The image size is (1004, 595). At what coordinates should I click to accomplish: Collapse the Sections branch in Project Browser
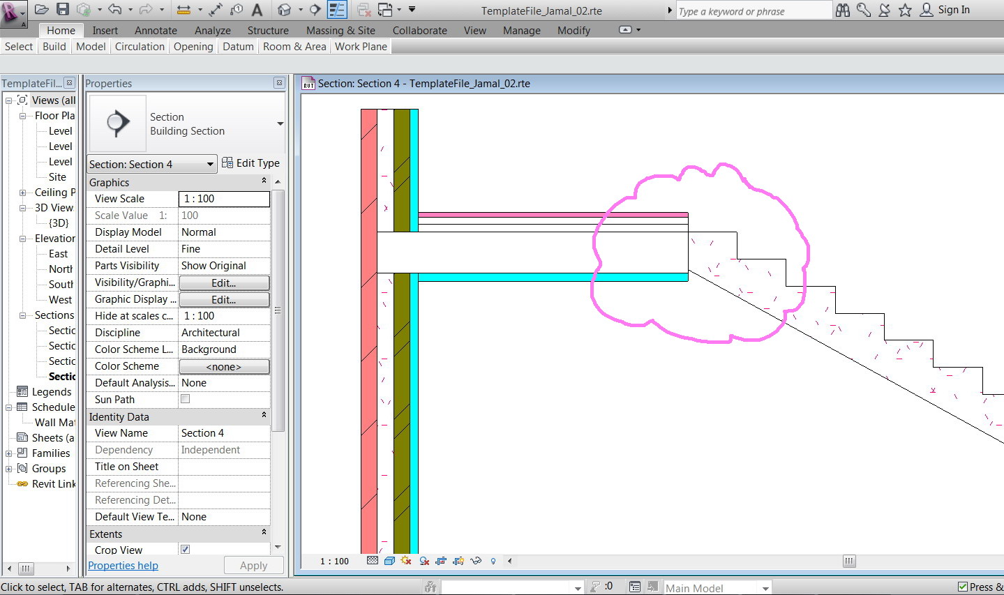coord(21,315)
